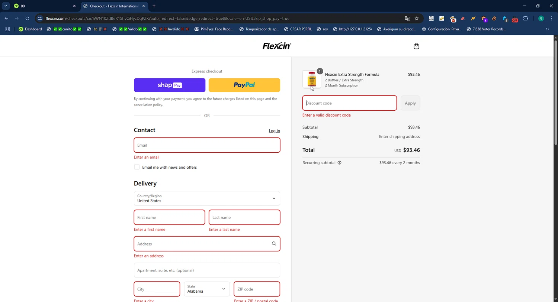558x302 pixels.
Task: Switch to the tab titled 00
Action: [x=44, y=6]
